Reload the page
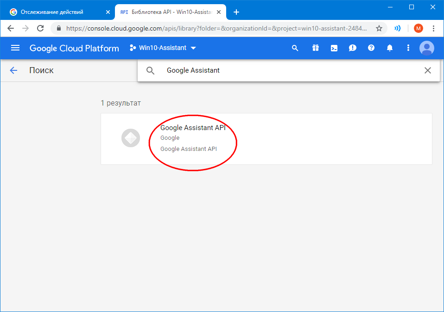Image resolution: width=444 pixels, height=312 pixels. (x=40, y=28)
